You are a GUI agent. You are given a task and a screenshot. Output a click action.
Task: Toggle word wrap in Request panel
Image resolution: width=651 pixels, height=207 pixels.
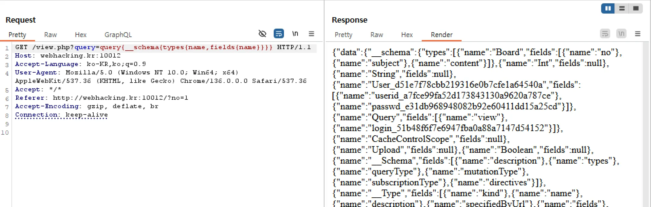coord(279,33)
